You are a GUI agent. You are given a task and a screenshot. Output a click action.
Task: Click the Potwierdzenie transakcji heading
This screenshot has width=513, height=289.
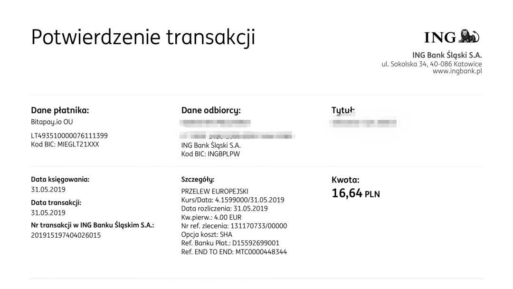143,37
